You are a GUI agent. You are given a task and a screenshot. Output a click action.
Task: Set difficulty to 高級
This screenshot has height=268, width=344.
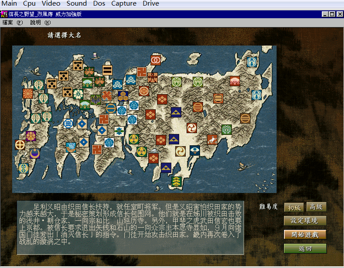(316, 207)
